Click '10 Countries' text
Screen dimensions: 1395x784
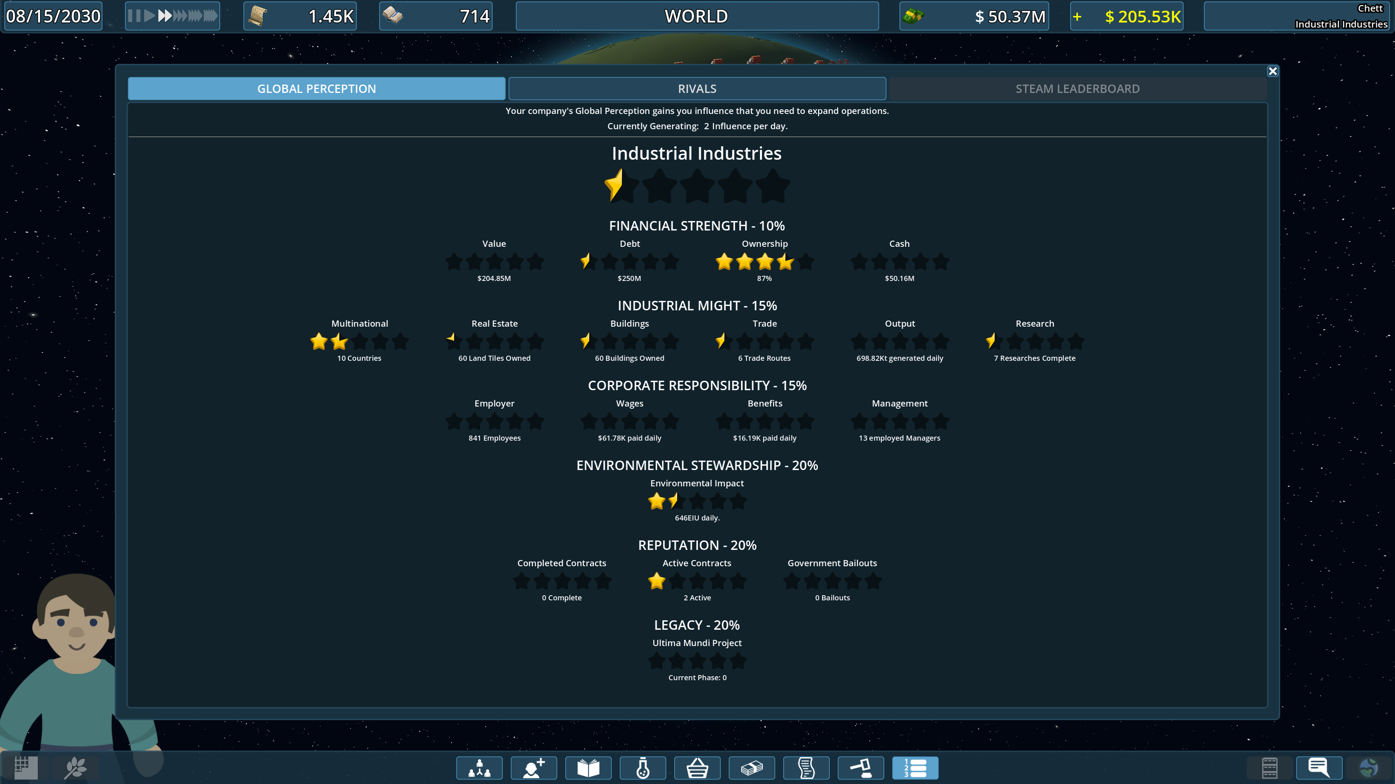pyautogui.click(x=359, y=358)
